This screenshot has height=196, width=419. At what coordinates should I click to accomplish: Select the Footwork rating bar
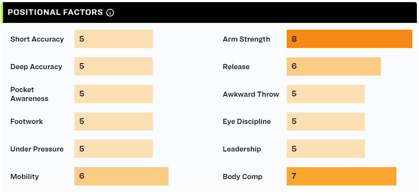[114, 122]
